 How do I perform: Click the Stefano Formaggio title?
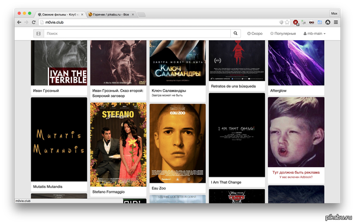coord(108,192)
